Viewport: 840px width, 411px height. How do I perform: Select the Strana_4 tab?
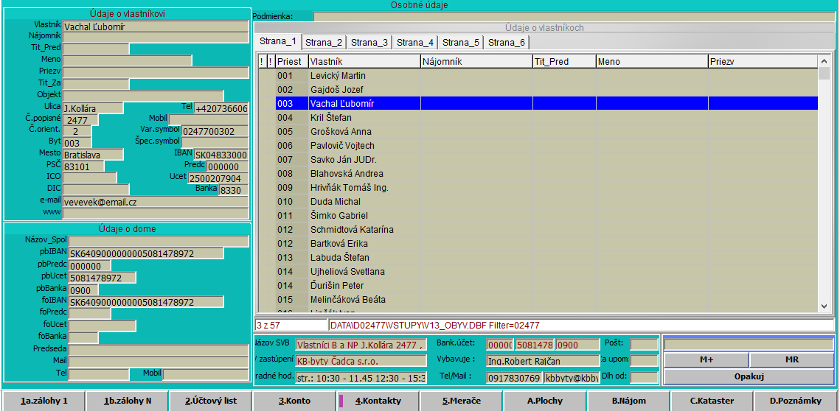pos(414,43)
